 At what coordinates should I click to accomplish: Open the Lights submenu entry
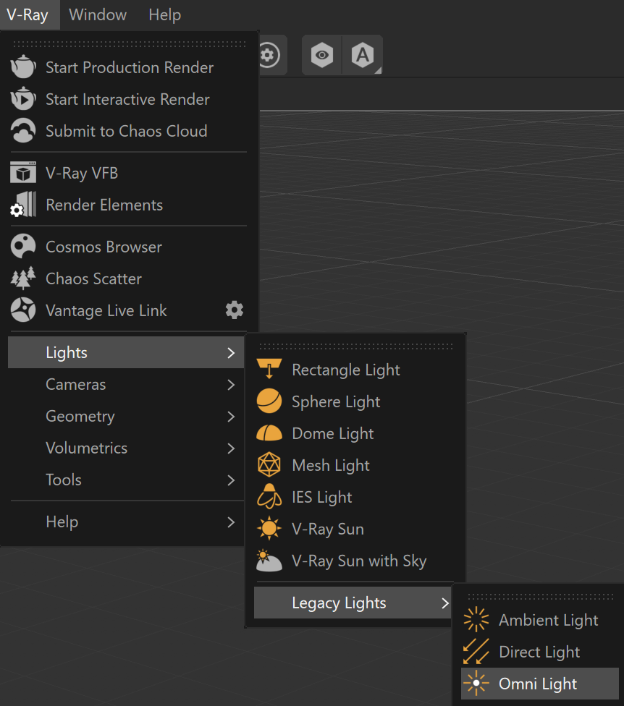(x=126, y=352)
